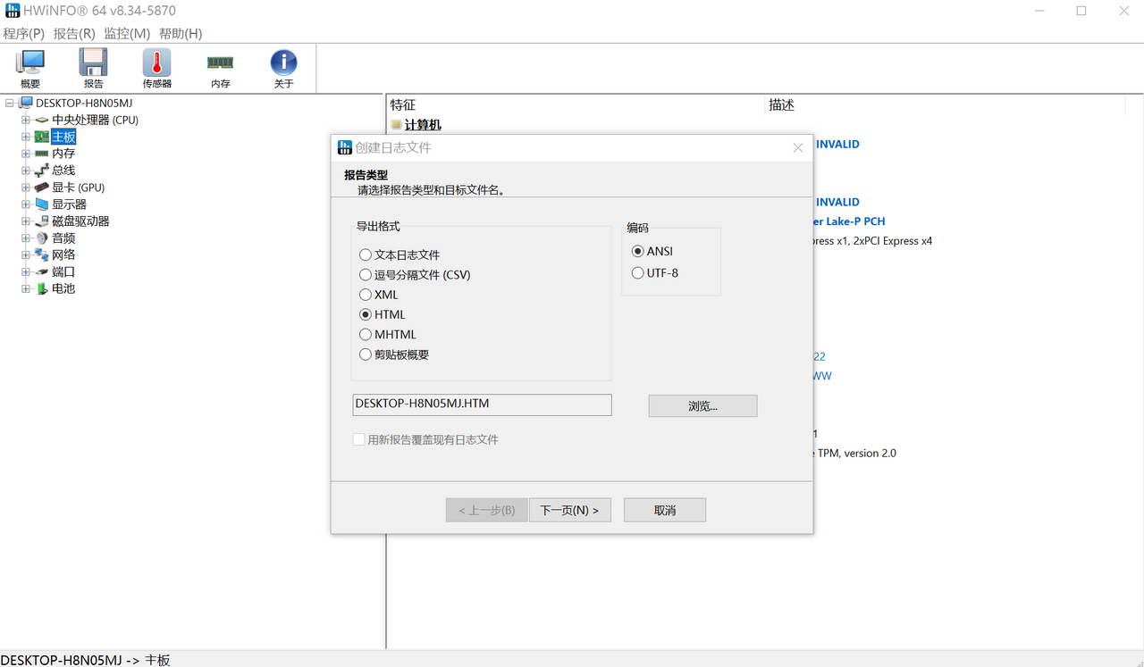
Task: Click the 报告 (Report) toolbar icon
Action: (93, 67)
